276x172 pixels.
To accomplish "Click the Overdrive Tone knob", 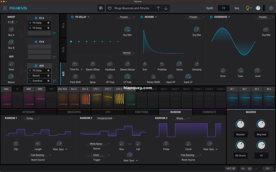I will click(x=240, y=71).
